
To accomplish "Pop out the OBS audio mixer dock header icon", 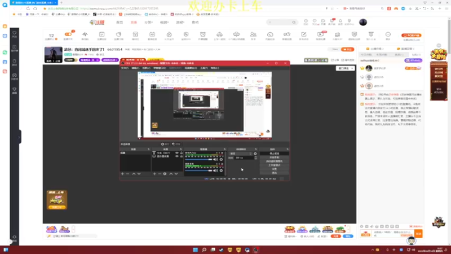I will point(224,149).
